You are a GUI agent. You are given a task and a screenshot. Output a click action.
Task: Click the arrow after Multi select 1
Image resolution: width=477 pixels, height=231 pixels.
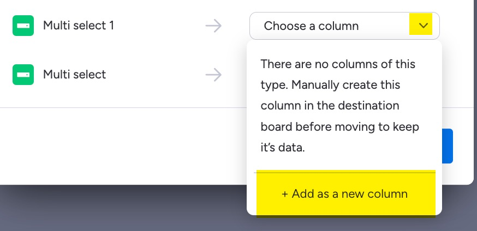tap(213, 26)
